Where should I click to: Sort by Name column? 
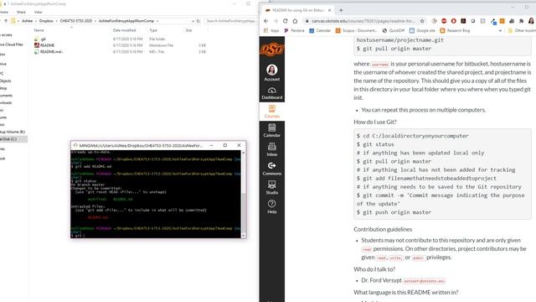click(x=39, y=30)
